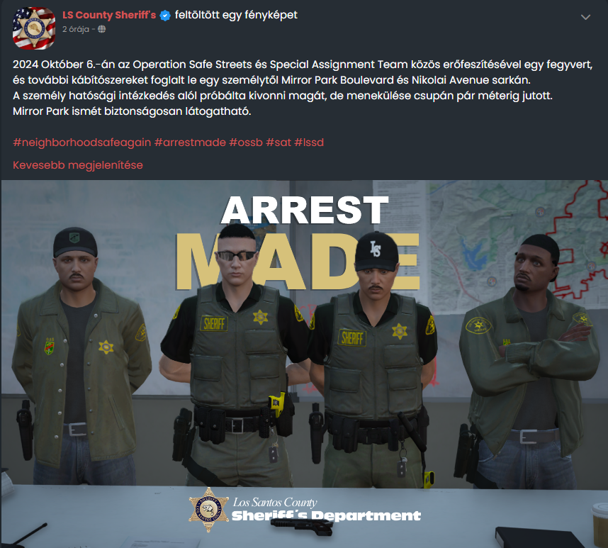The height and width of the screenshot is (548, 608).
Task: Open the #arrestmade hashtag
Action: (190, 142)
